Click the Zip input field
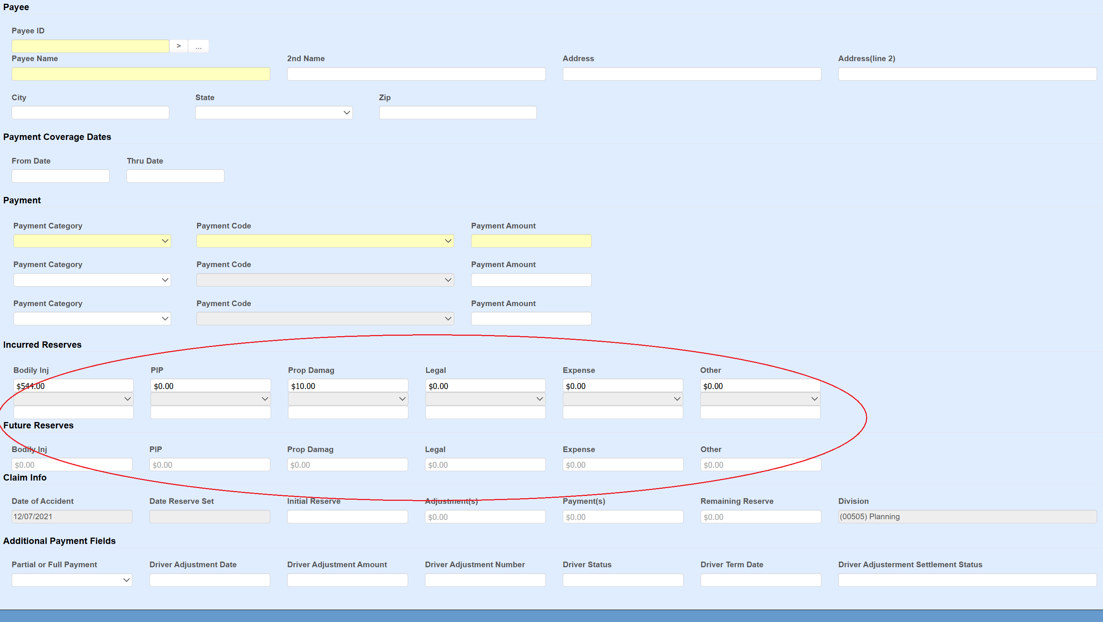This screenshot has height=622, width=1103. tap(457, 113)
